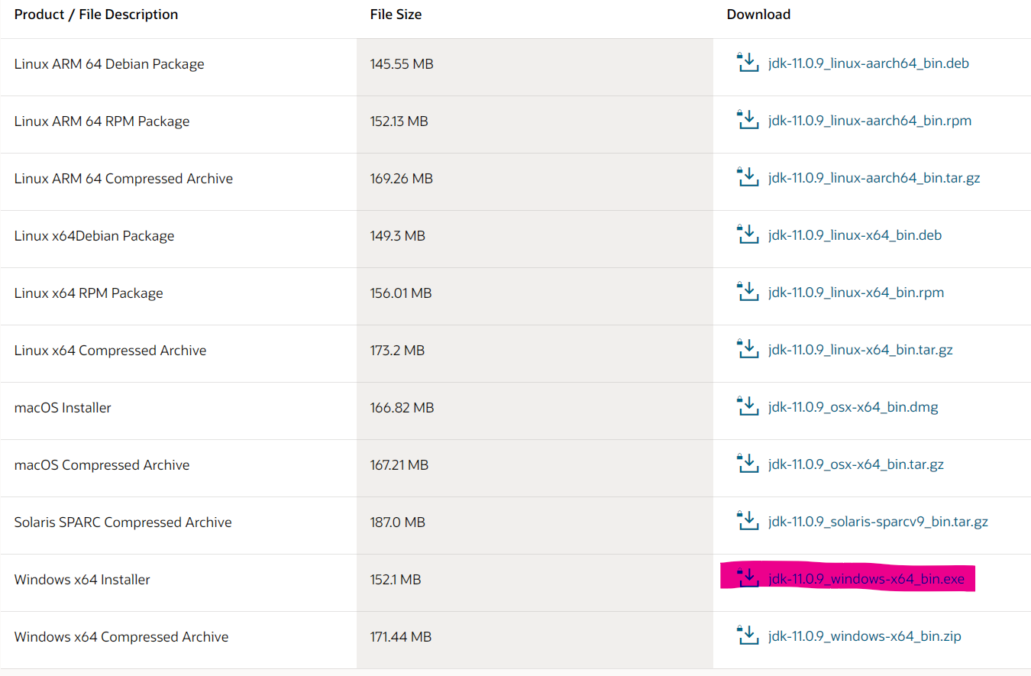This screenshot has height=676, width=1031.
Task: Click download icon for solaris-sparcv9_bin.tar.gz
Action: pyautogui.click(x=747, y=520)
